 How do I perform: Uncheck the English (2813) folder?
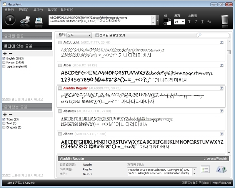(4, 58)
